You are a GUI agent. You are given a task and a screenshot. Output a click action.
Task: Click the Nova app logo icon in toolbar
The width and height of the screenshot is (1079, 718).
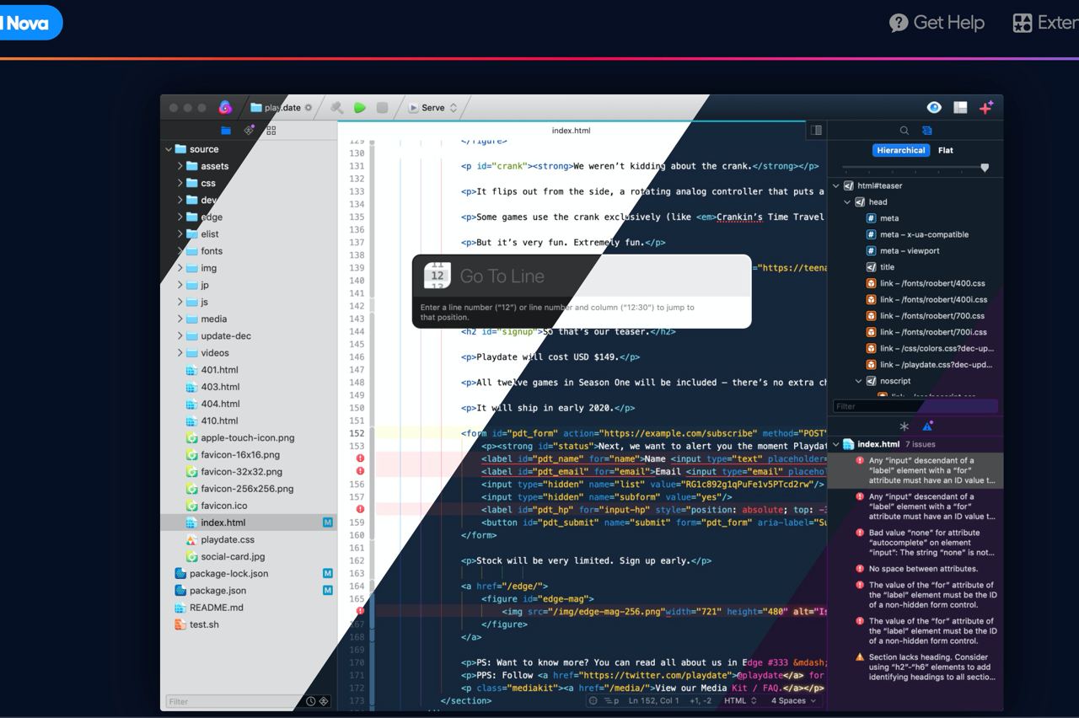coord(225,107)
